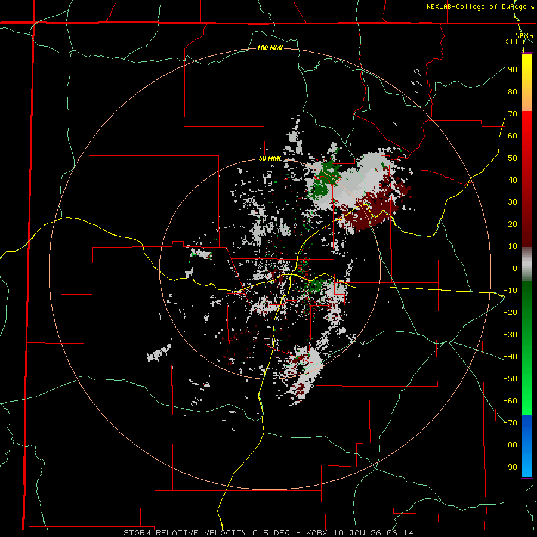Click the dark green color bar segment near -20

point(527,308)
